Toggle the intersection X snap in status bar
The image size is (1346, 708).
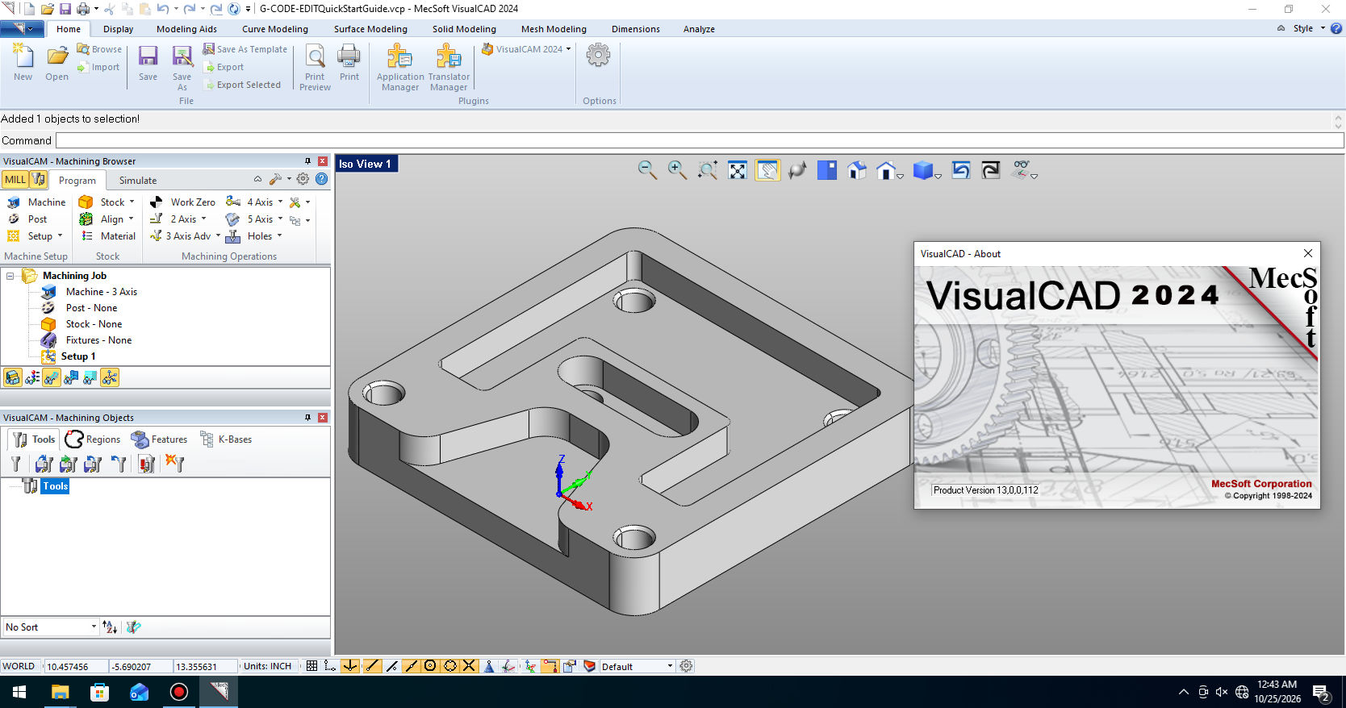click(x=469, y=666)
